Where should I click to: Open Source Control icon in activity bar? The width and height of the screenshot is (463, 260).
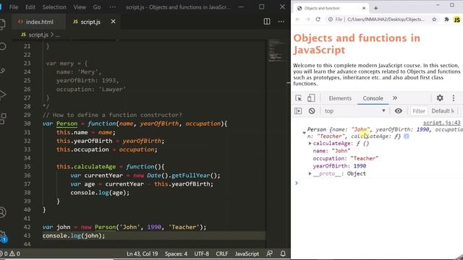pyautogui.click(x=2, y=71)
